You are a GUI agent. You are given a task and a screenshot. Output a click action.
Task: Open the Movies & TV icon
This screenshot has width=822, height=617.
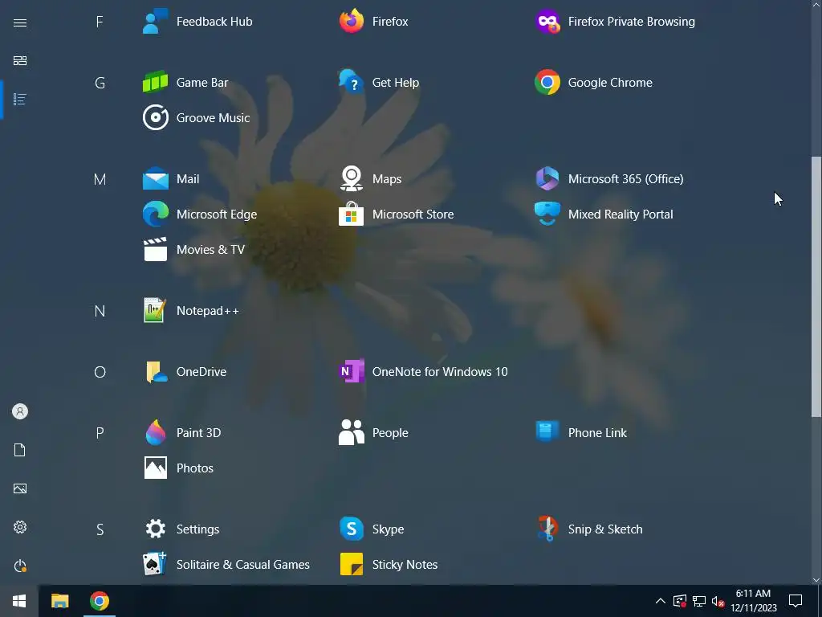point(155,249)
